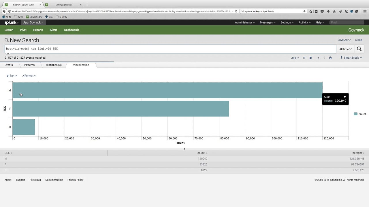The height and width of the screenshot is (207, 369).
Task: Switch to the Events tab
Action: [9, 65]
